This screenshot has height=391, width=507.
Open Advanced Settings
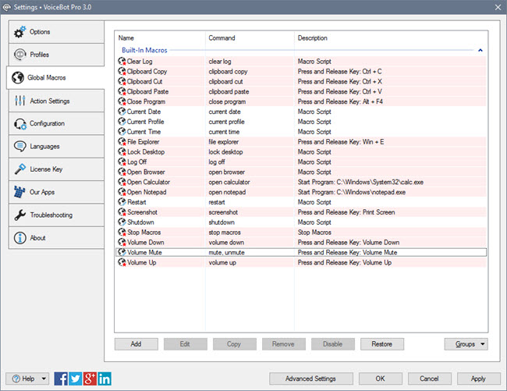tap(310, 379)
